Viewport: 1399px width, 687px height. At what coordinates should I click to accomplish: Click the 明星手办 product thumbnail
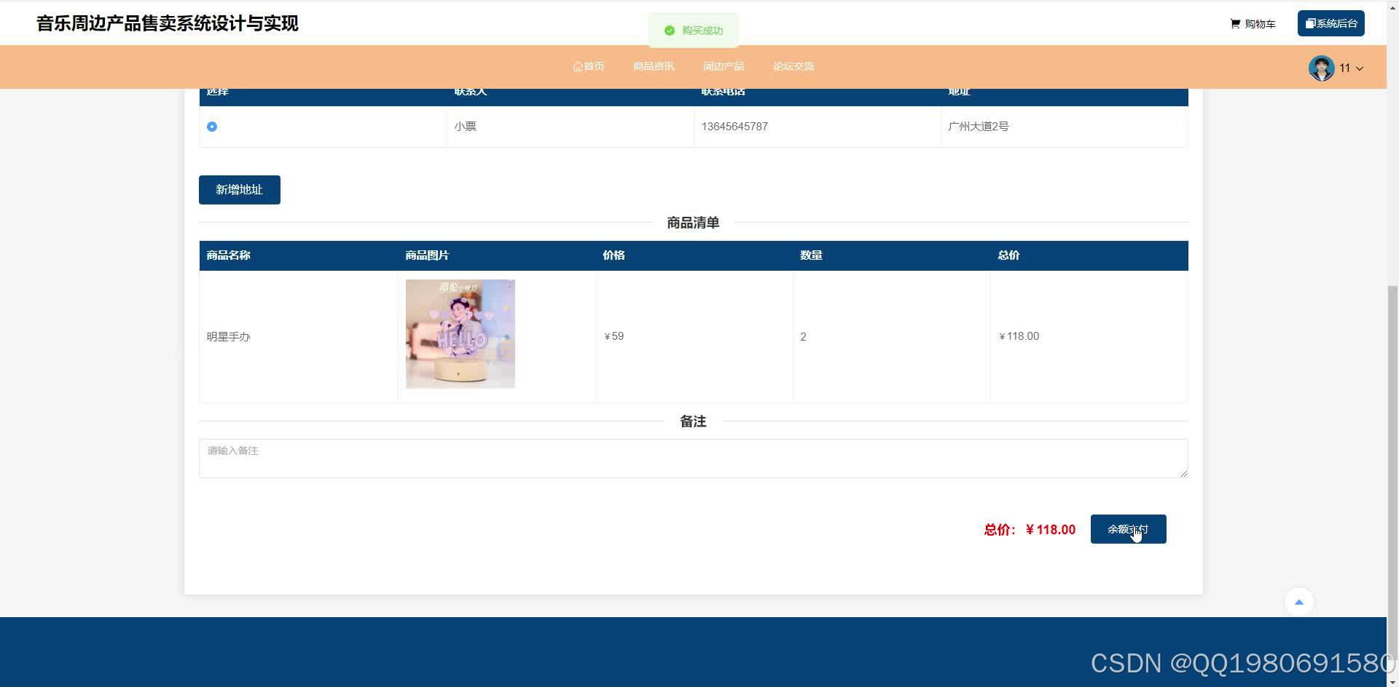coord(459,333)
